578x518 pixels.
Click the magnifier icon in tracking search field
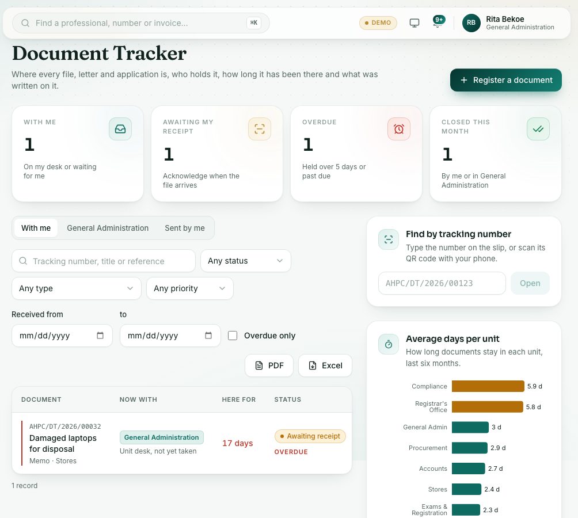(23, 261)
